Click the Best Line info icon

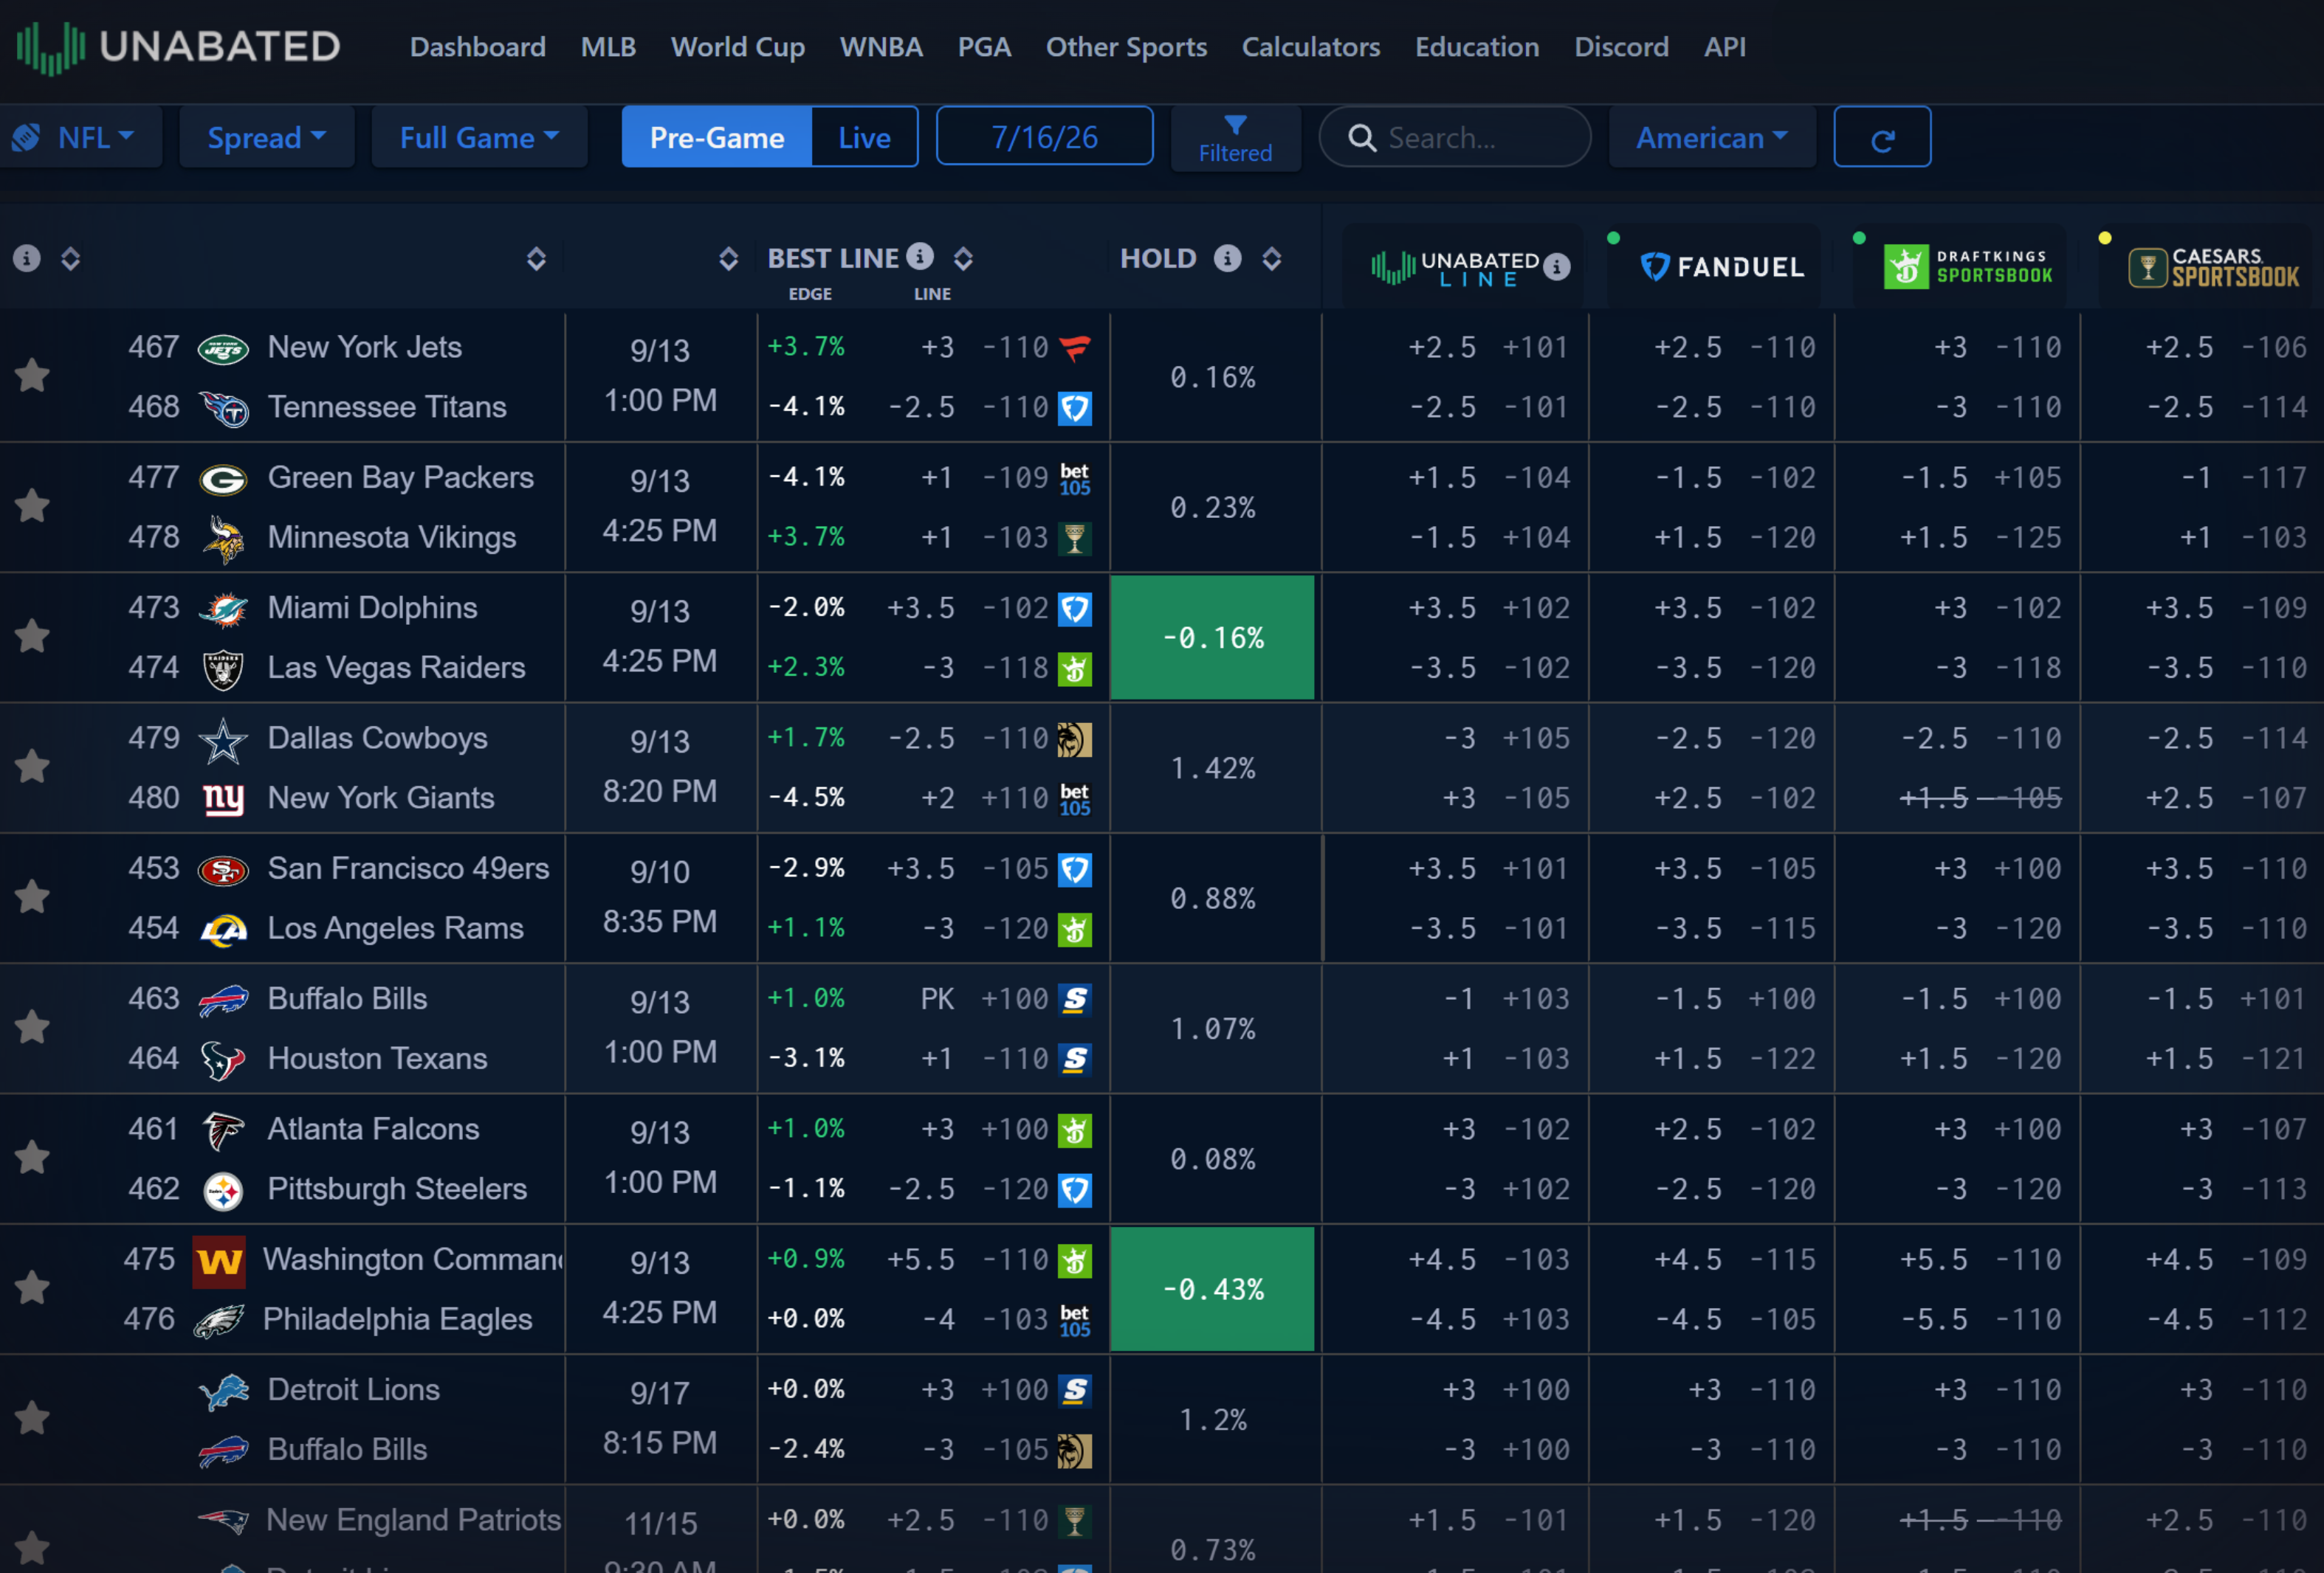click(920, 257)
